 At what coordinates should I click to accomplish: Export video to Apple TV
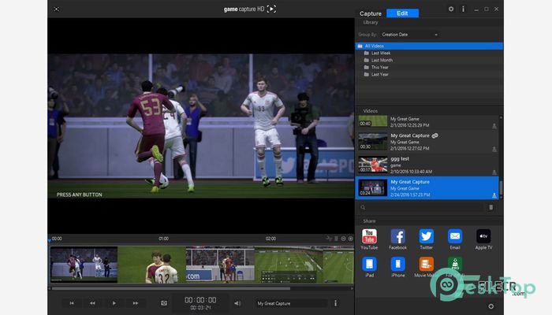(x=483, y=236)
